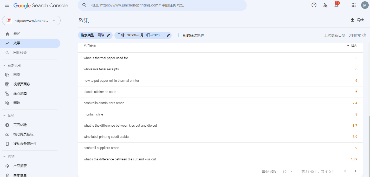Open user and settings management icon
The height and width of the screenshot is (177, 370).
click(325, 5)
